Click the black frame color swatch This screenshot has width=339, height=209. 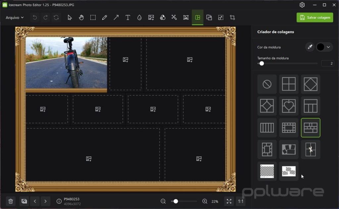[x=320, y=47]
